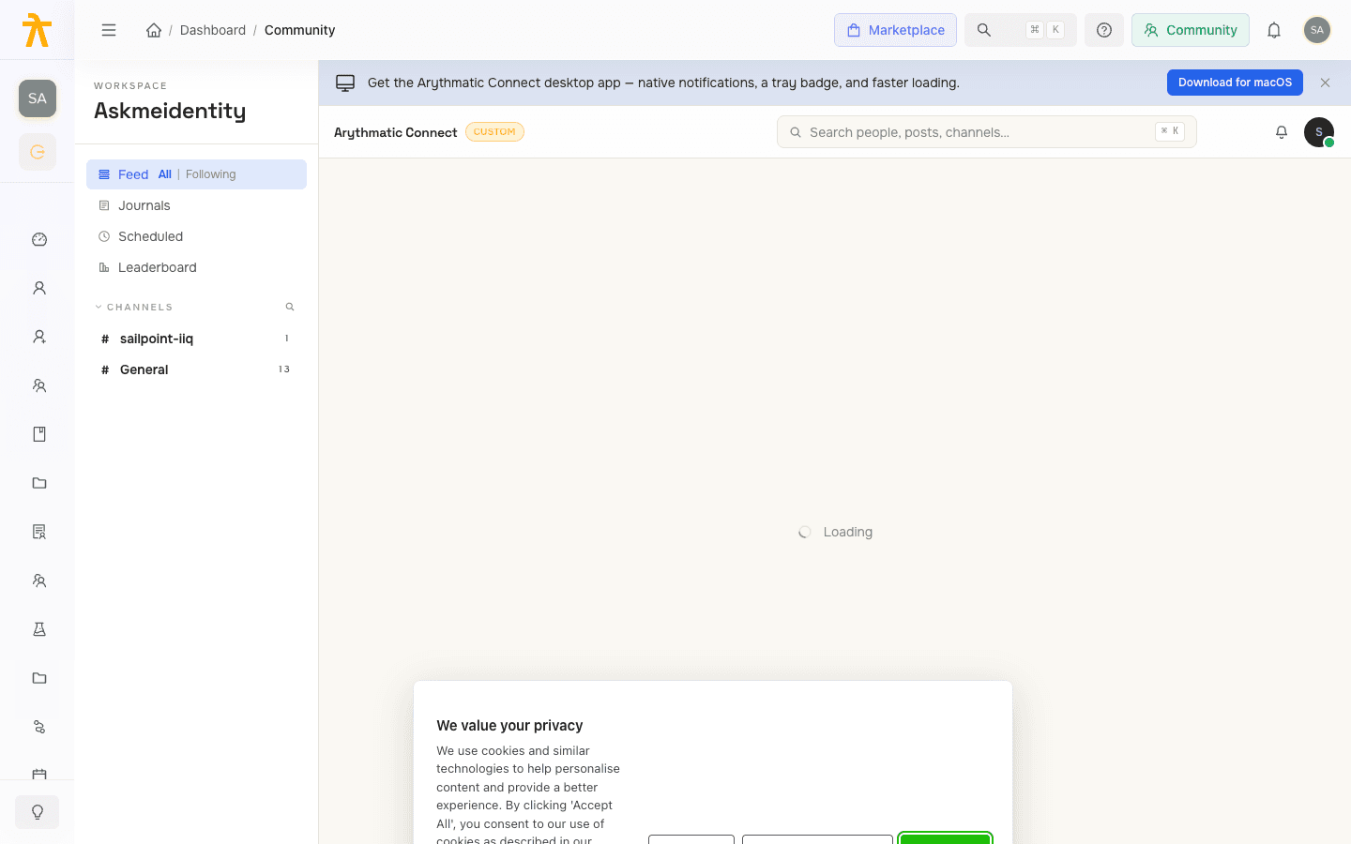Viewport: 1351px width, 844px height.
Task: Open folder icon beneath the book icon
Action: click(x=39, y=483)
